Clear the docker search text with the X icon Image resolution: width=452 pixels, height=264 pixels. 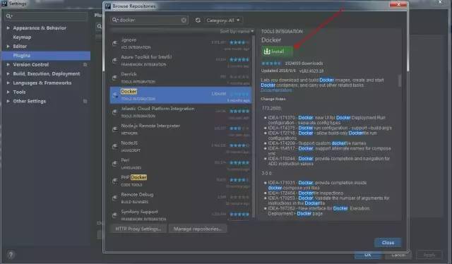coord(184,20)
